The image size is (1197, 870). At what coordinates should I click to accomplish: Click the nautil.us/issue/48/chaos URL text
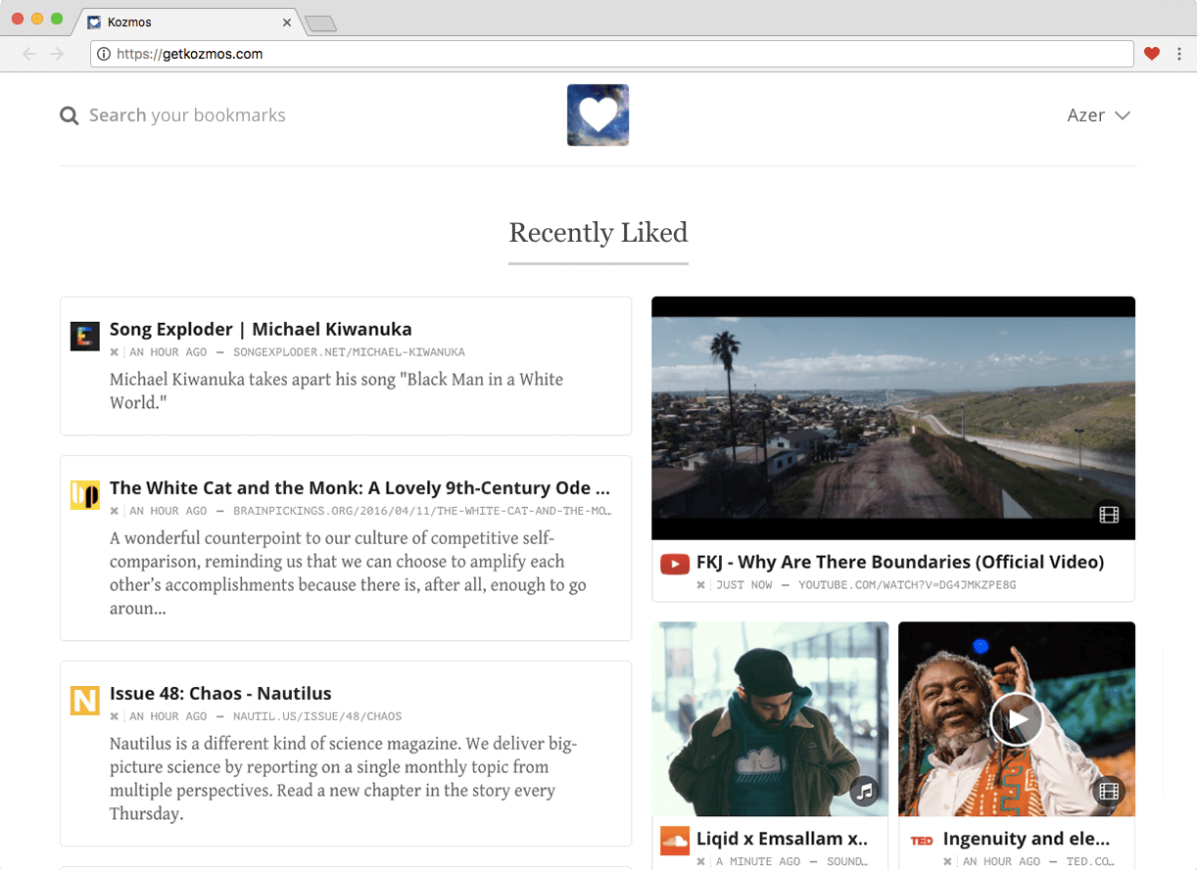(x=317, y=716)
